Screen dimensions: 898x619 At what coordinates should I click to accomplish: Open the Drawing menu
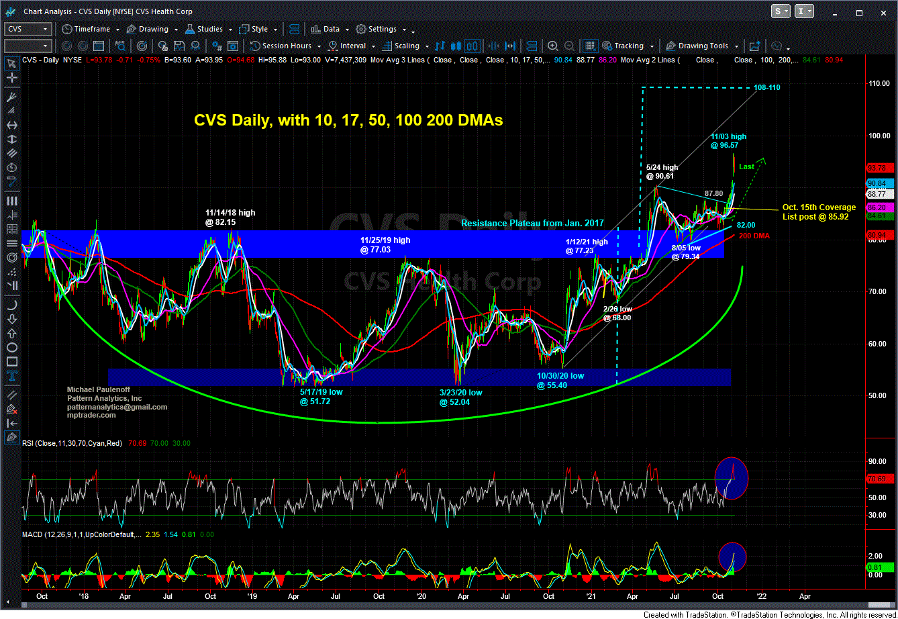[x=153, y=29]
